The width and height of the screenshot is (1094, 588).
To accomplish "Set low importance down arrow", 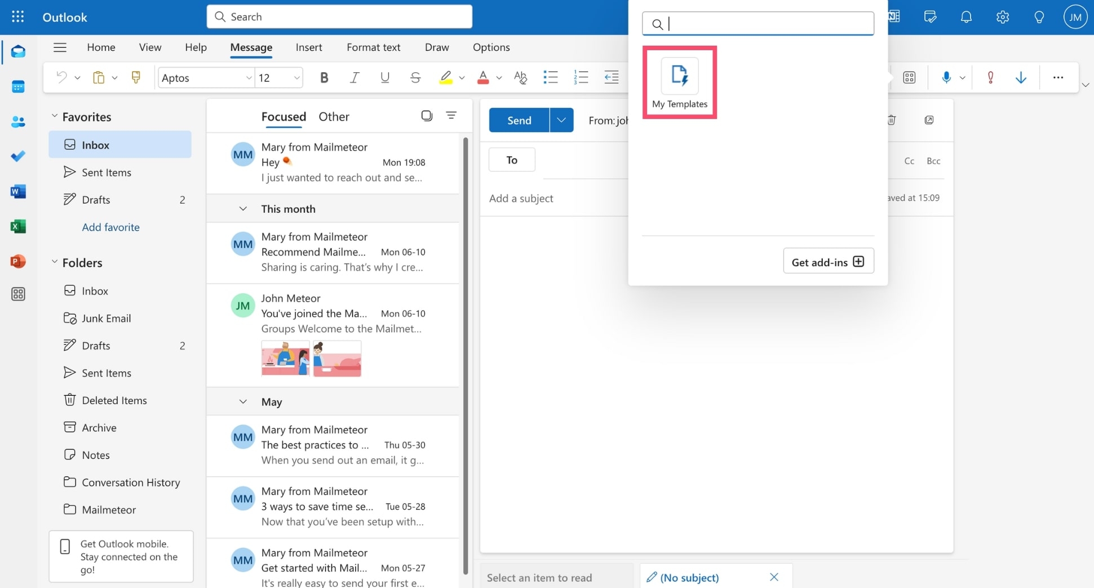I will (1021, 77).
